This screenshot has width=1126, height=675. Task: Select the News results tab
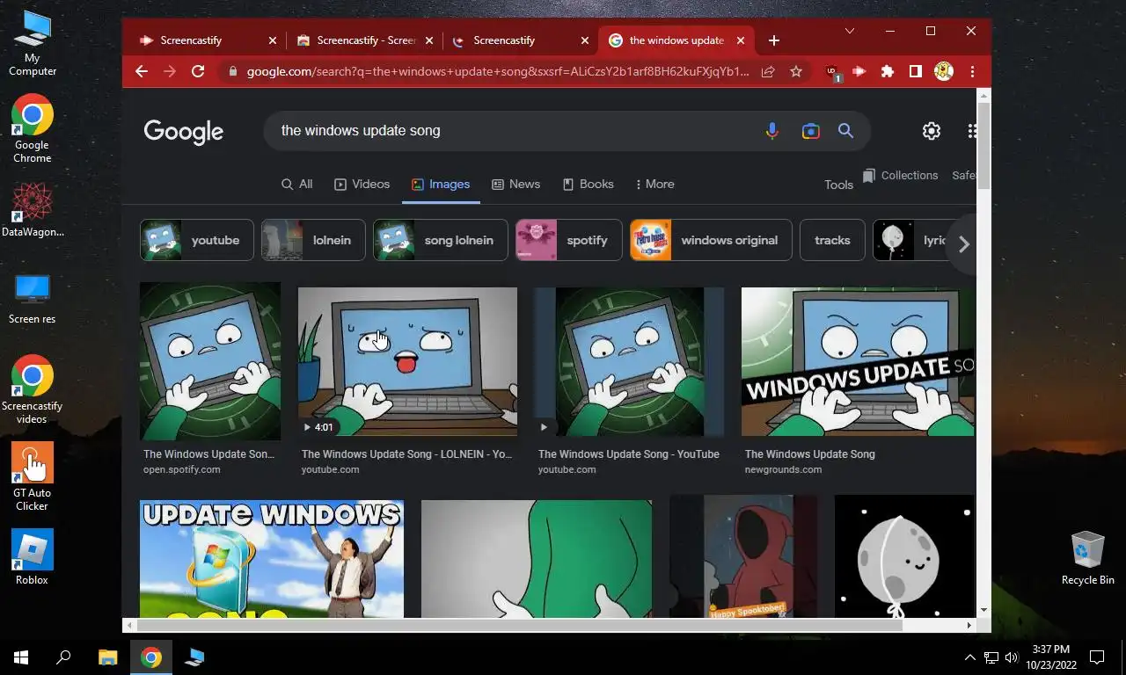(515, 184)
